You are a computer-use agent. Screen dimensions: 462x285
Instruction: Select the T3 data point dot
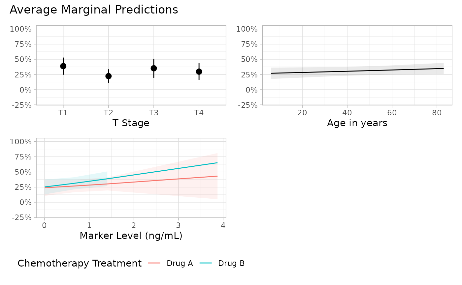153,68
